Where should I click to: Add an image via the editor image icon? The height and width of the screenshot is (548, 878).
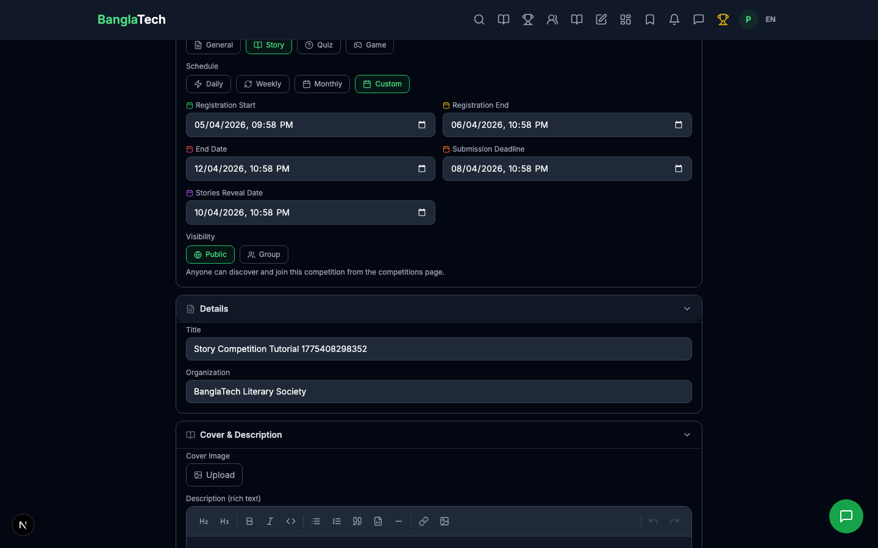pyautogui.click(x=444, y=521)
